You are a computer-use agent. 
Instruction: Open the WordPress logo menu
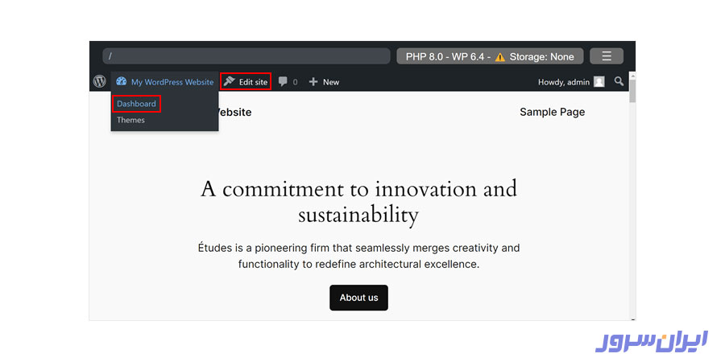[x=99, y=82]
